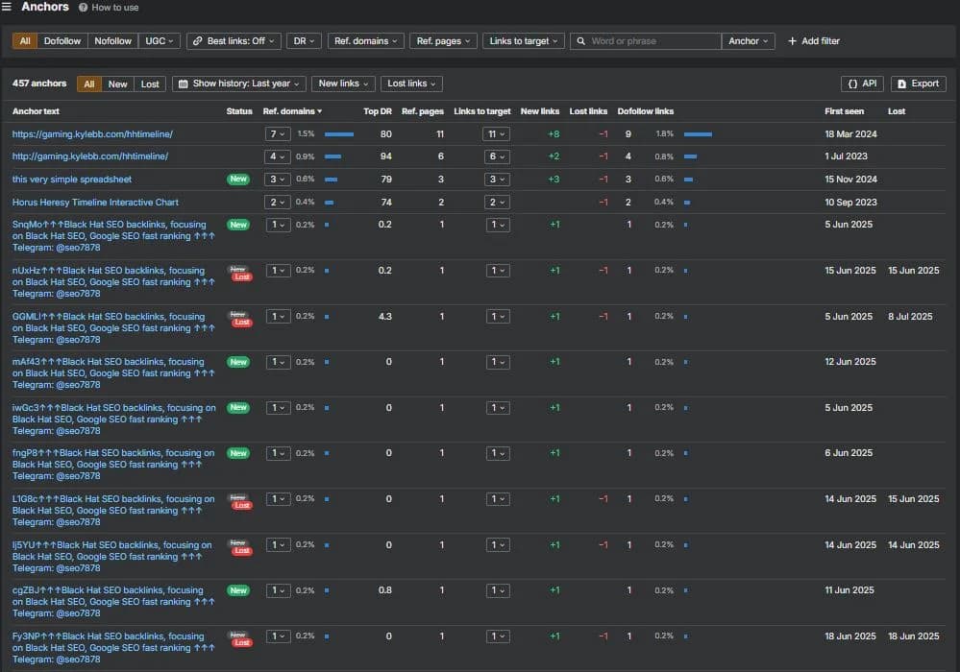This screenshot has width=960, height=672.
Task: Click the API button
Action: coord(862,84)
